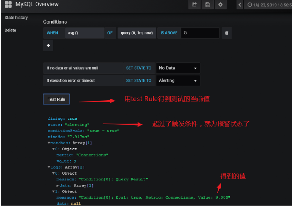Screen dimensions: 292x208
Task: Click the OF label in condition row
Action: (110, 33)
